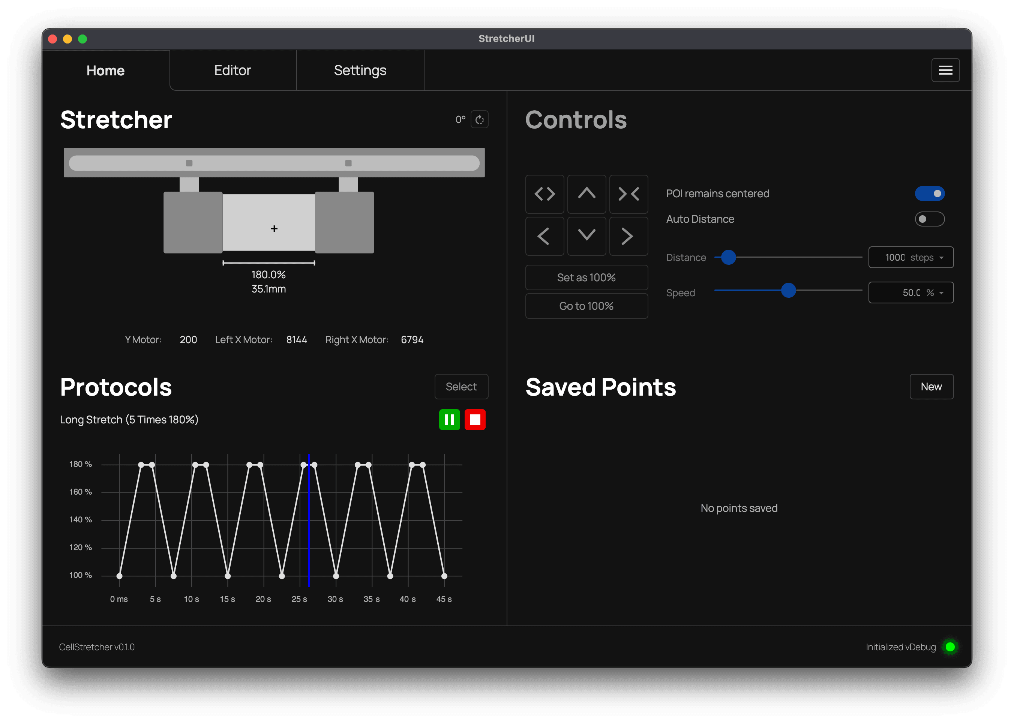This screenshot has height=723, width=1014.
Task: Click the rotate stretcher view icon
Action: click(479, 119)
